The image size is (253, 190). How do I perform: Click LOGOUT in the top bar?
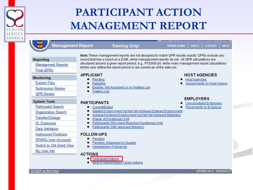[211, 46]
